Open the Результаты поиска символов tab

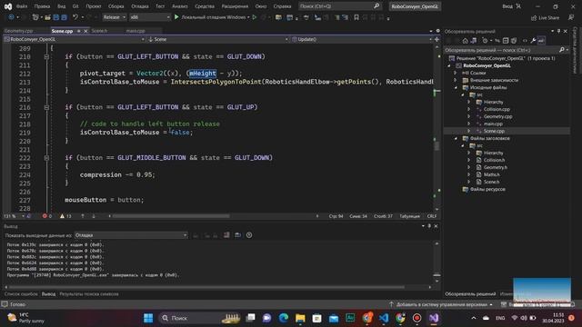(x=89, y=294)
